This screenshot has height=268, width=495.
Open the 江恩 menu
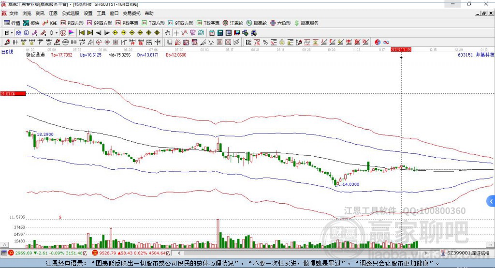[53, 13]
